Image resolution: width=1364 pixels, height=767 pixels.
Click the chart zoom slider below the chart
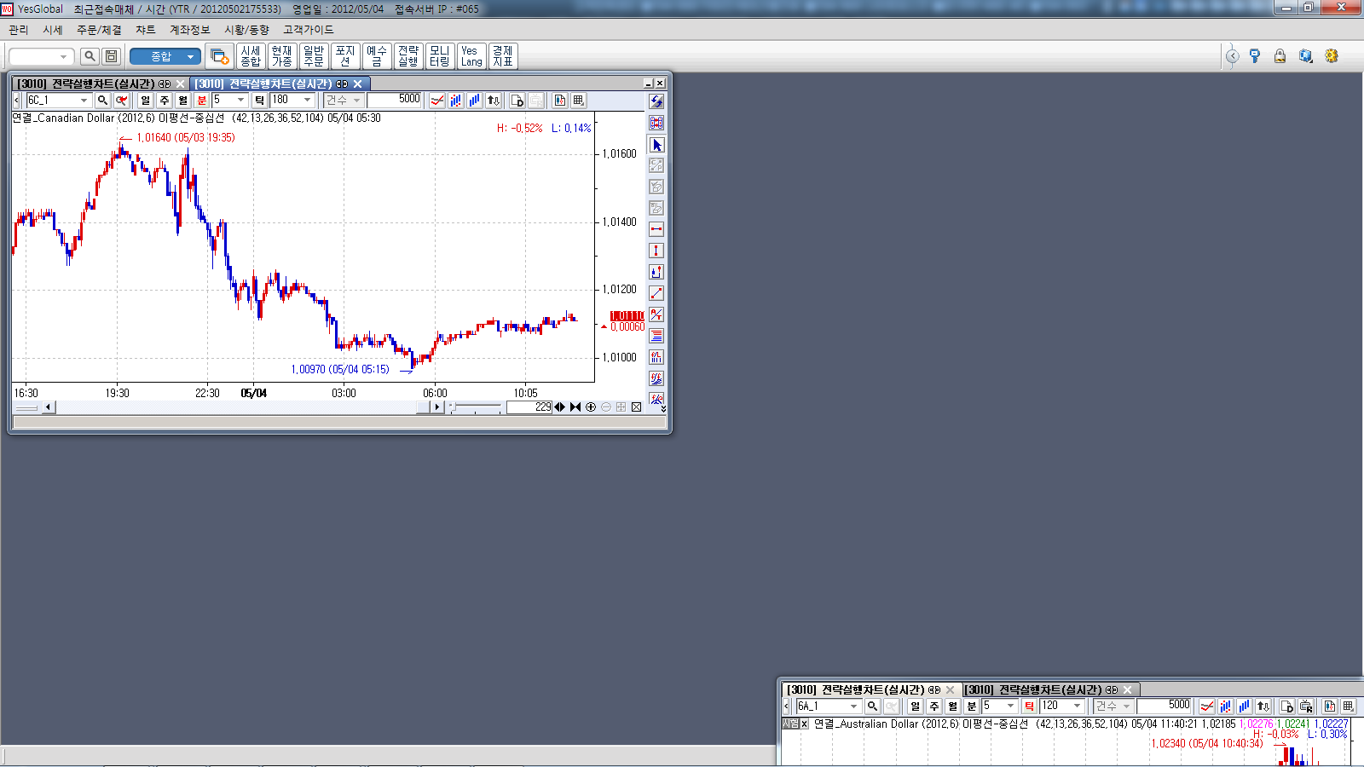(x=476, y=407)
